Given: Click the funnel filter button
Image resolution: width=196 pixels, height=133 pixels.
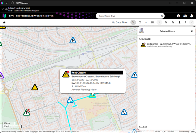Looking at the screenshot, I should (x=160, y=23).
